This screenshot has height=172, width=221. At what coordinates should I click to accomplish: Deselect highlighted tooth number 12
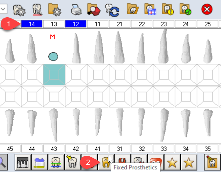[76, 24]
